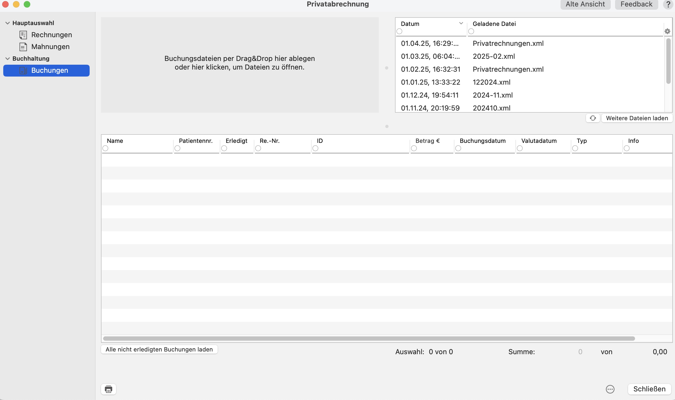The height and width of the screenshot is (400, 675).
Task: Click the Datum column sort arrow
Action: [461, 23]
